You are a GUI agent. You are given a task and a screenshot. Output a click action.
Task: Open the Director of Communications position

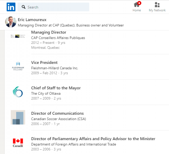(57, 113)
